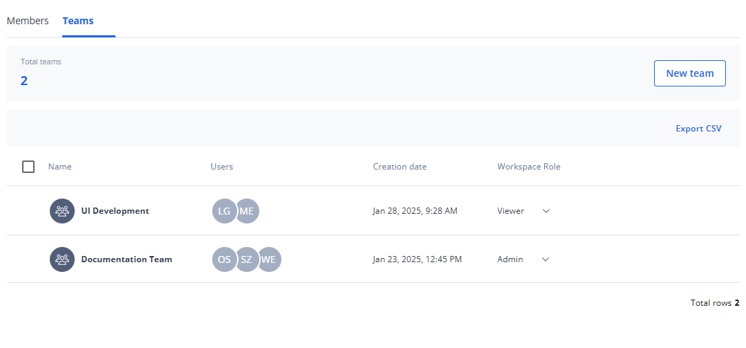The height and width of the screenshot is (348, 746).
Task: Click the New team button
Action: click(689, 73)
